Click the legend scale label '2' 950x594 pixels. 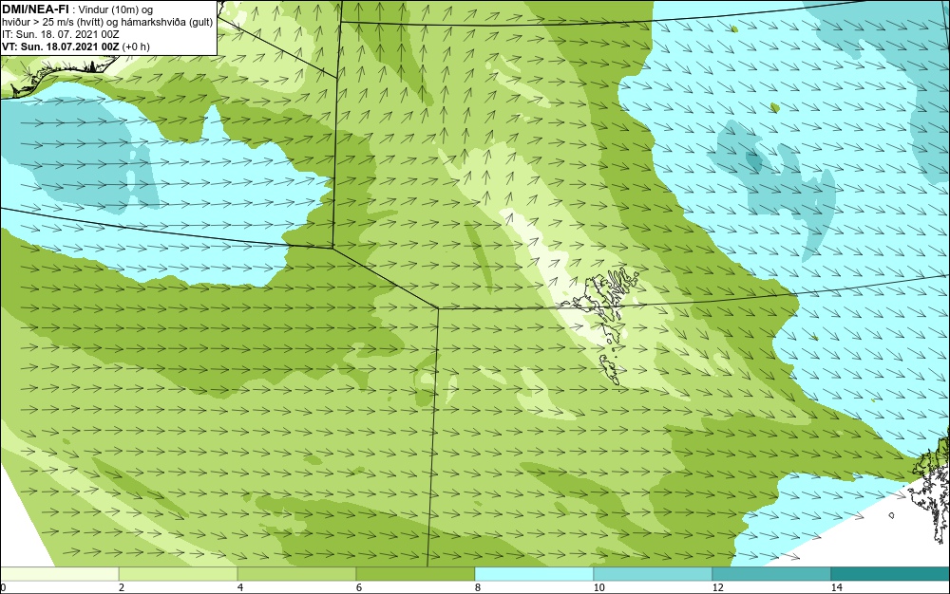pos(122,587)
